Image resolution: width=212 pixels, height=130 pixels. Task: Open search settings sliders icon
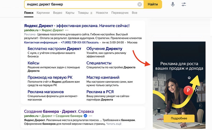pos(184,4)
